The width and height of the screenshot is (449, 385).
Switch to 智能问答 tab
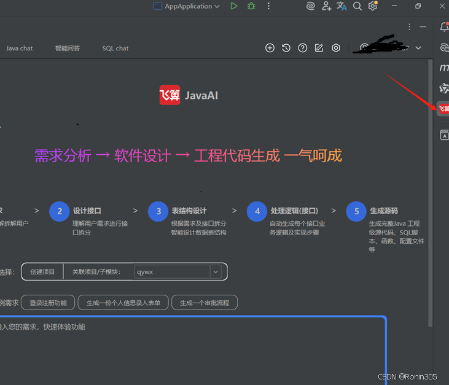68,49
